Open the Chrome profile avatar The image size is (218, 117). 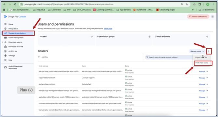click(x=208, y=4)
